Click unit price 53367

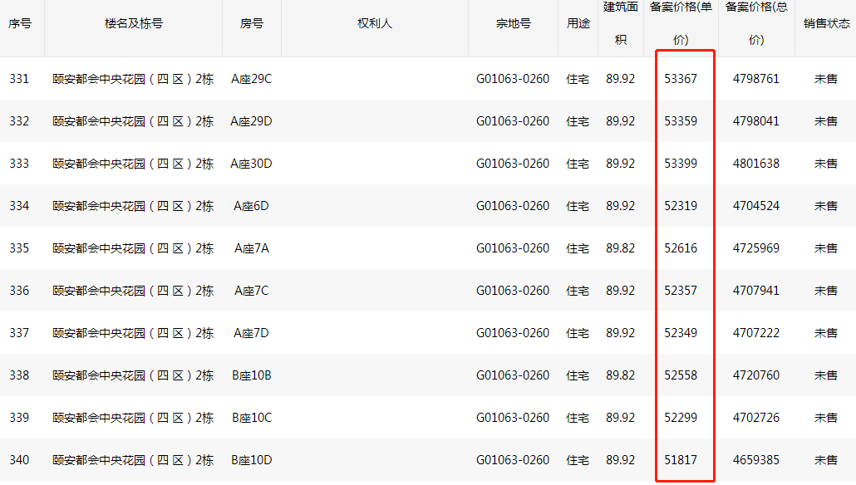681,79
